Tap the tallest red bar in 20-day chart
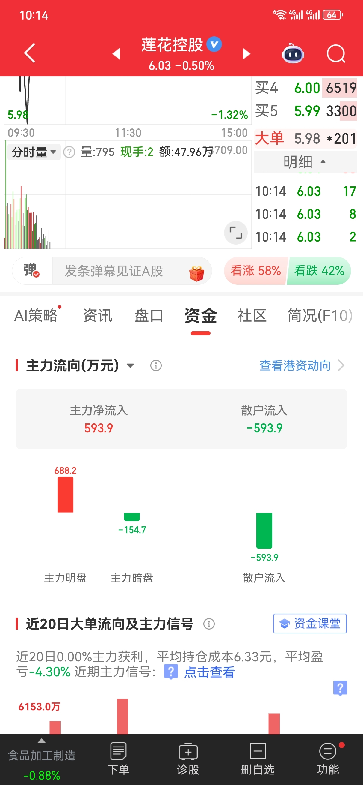The height and width of the screenshot is (785, 363). tap(122, 716)
